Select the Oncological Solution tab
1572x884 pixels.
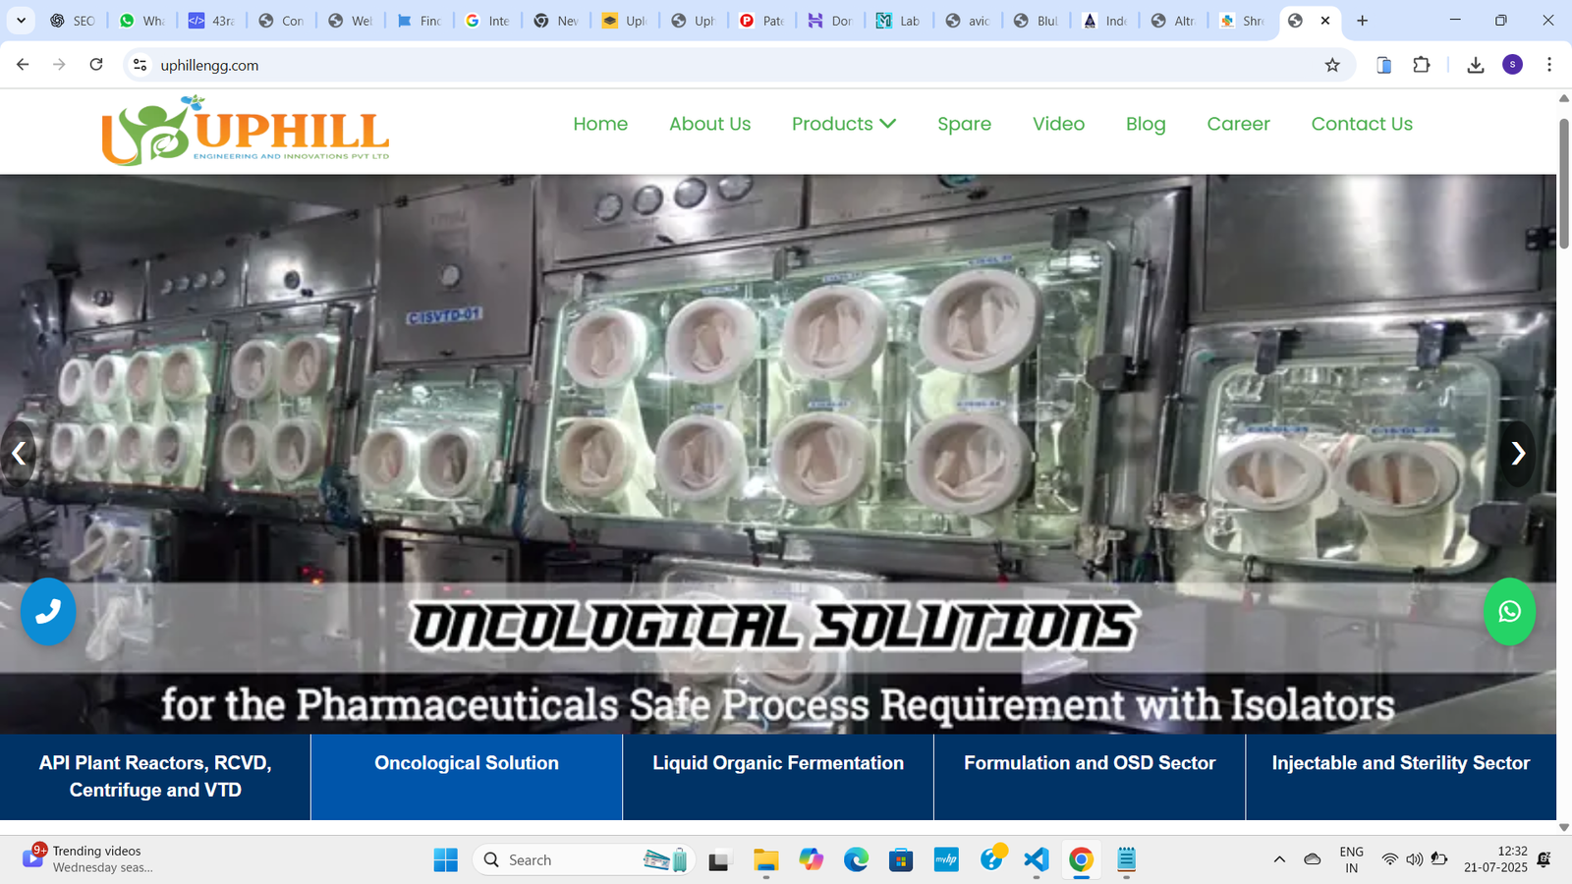point(467,763)
